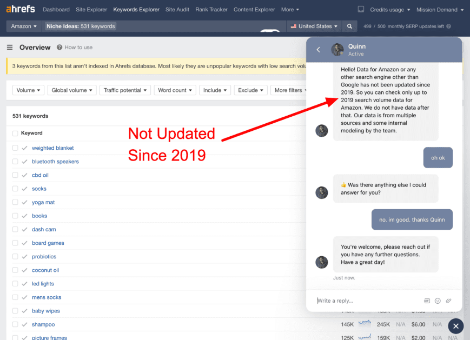Open the coconut oil keyword link
Viewport: 470px width, 340px height.
pyautogui.click(x=45, y=270)
